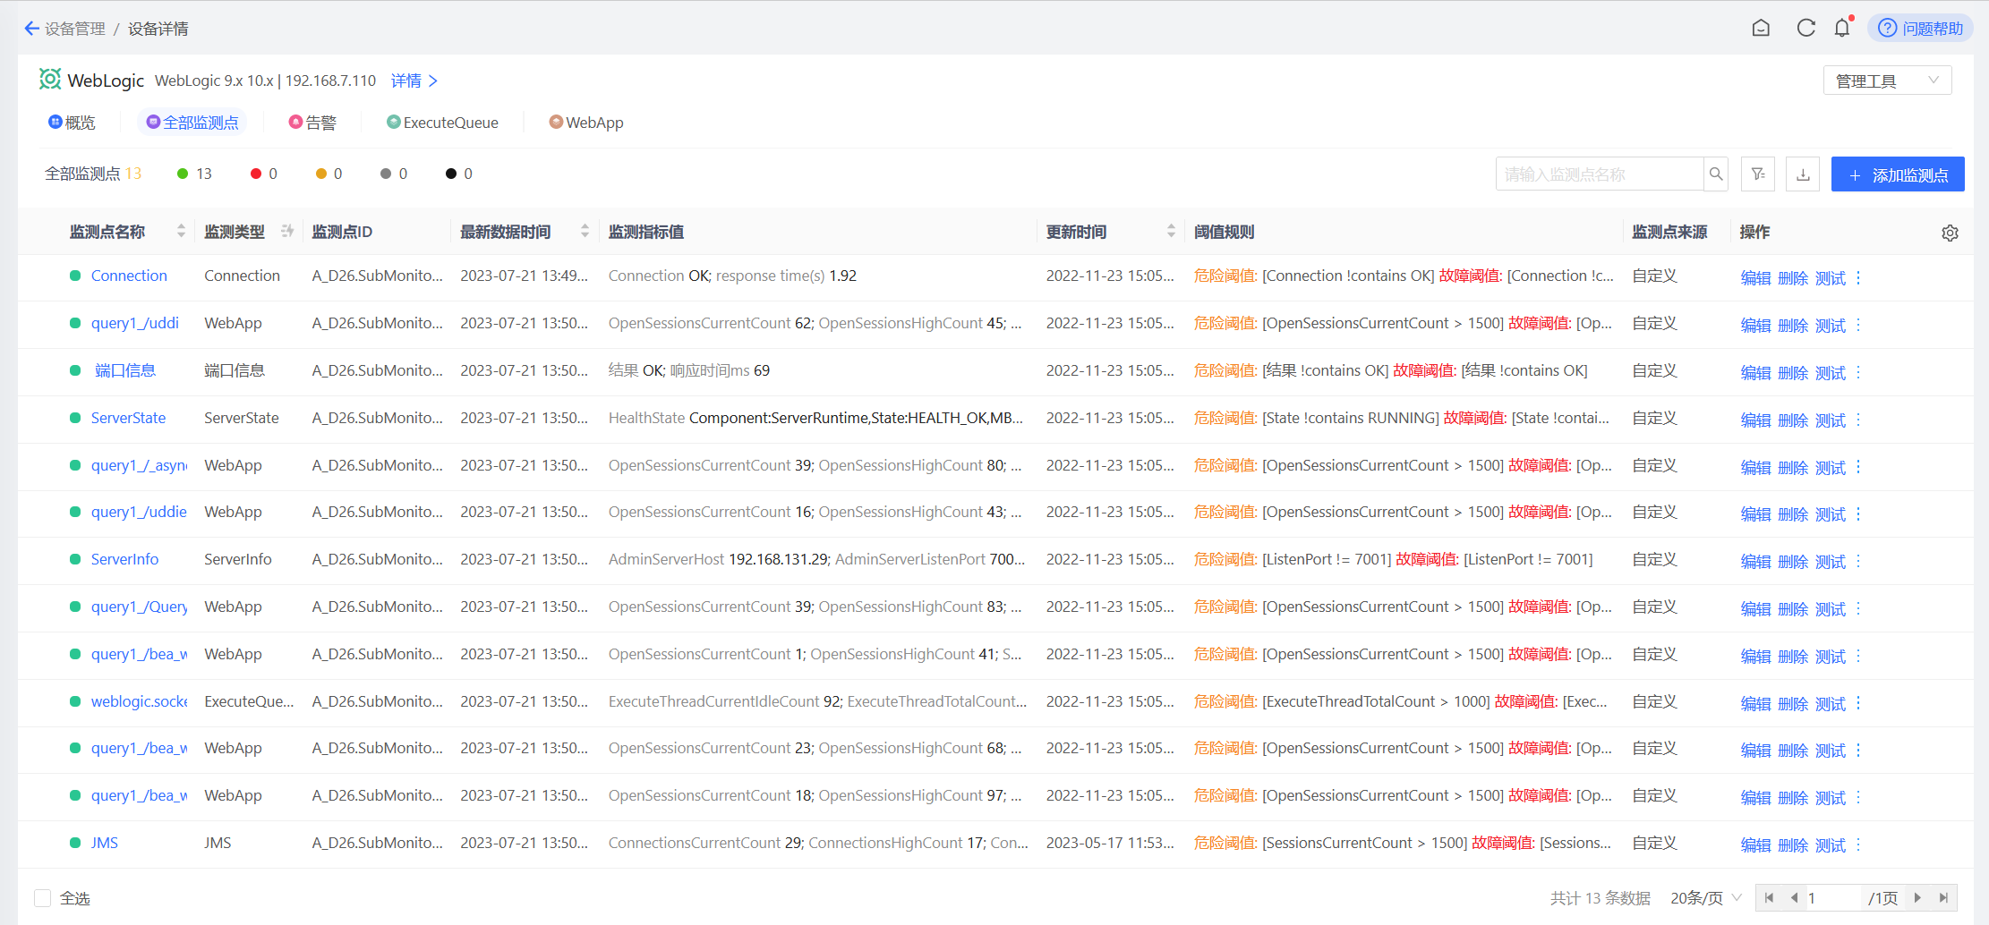This screenshot has width=1989, height=925.
Task: Open more options in the ServerInfo row
Action: point(1858,562)
